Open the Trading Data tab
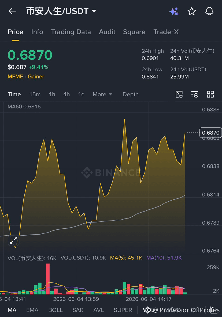The width and height of the screenshot is (222, 317). pyautogui.click(x=71, y=32)
